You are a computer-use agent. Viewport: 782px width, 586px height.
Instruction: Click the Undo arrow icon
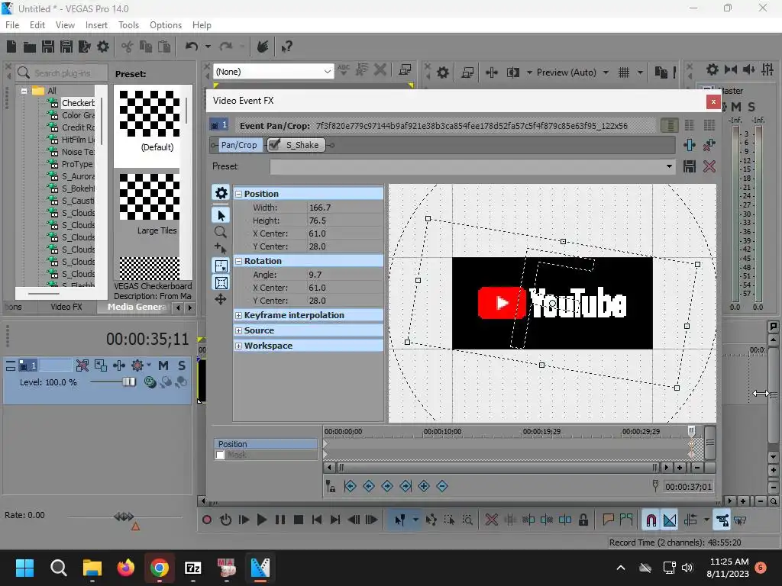coord(192,47)
